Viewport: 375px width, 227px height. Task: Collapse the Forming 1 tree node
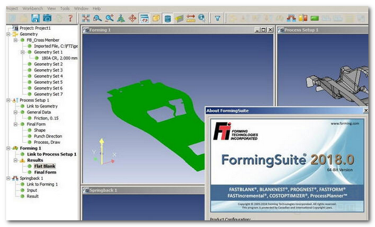point(8,148)
